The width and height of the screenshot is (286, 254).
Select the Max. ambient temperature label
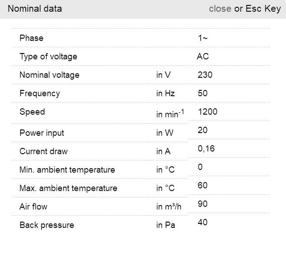point(68,188)
